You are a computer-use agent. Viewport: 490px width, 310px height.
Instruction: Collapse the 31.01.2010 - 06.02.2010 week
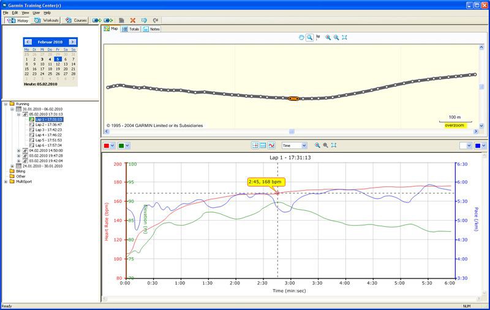point(12,109)
